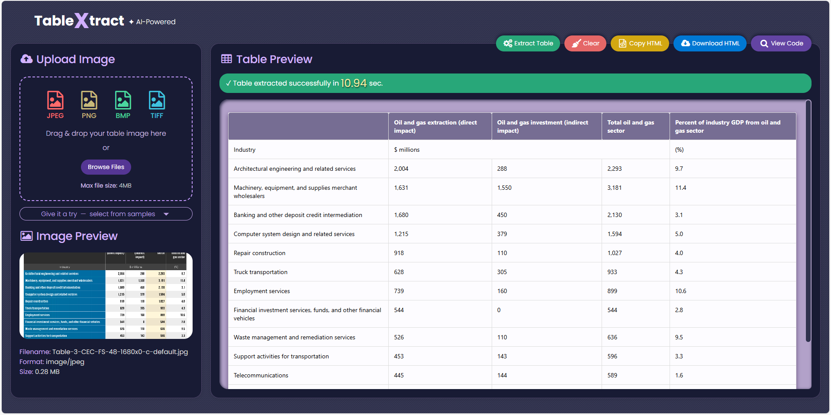The image size is (831, 415).
Task: Clear the extracted table
Action: tap(585, 43)
